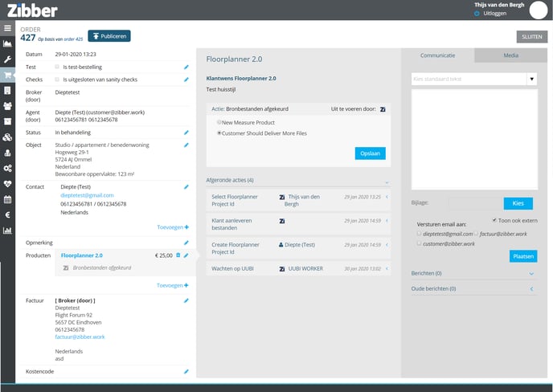Image resolution: width=553 pixels, height=392 pixels.
Task: Select the 'New Measure Product' radio button
Action: (219, 122)
